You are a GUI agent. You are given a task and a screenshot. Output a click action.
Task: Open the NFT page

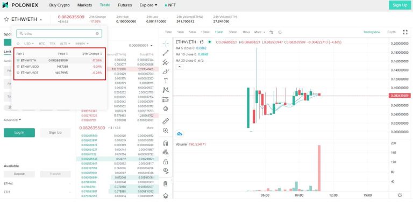point(170,5)
